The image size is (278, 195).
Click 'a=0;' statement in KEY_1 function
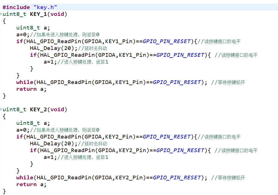pos(23,35)
